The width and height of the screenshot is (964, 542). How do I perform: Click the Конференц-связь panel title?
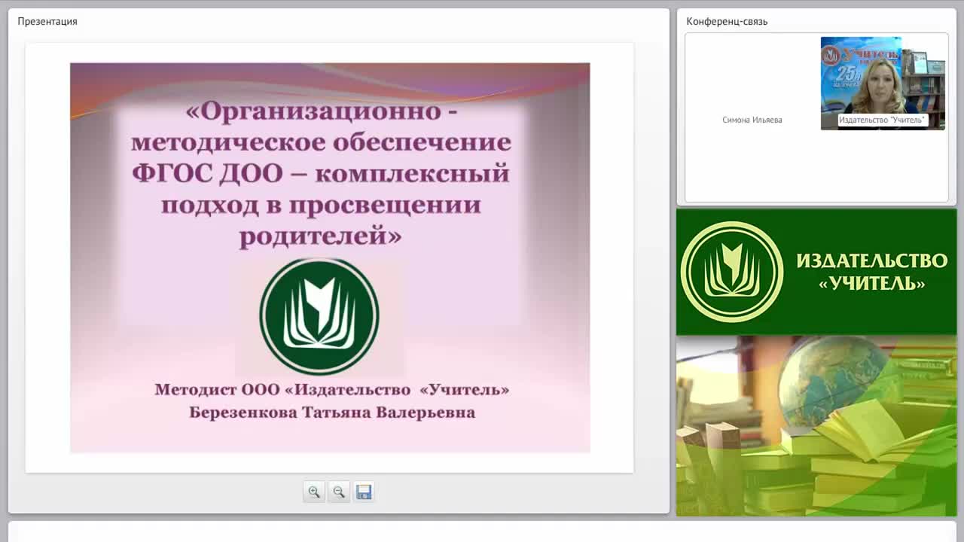click(727, 21)
